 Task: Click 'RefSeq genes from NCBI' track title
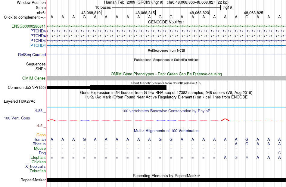click(166, 50)
